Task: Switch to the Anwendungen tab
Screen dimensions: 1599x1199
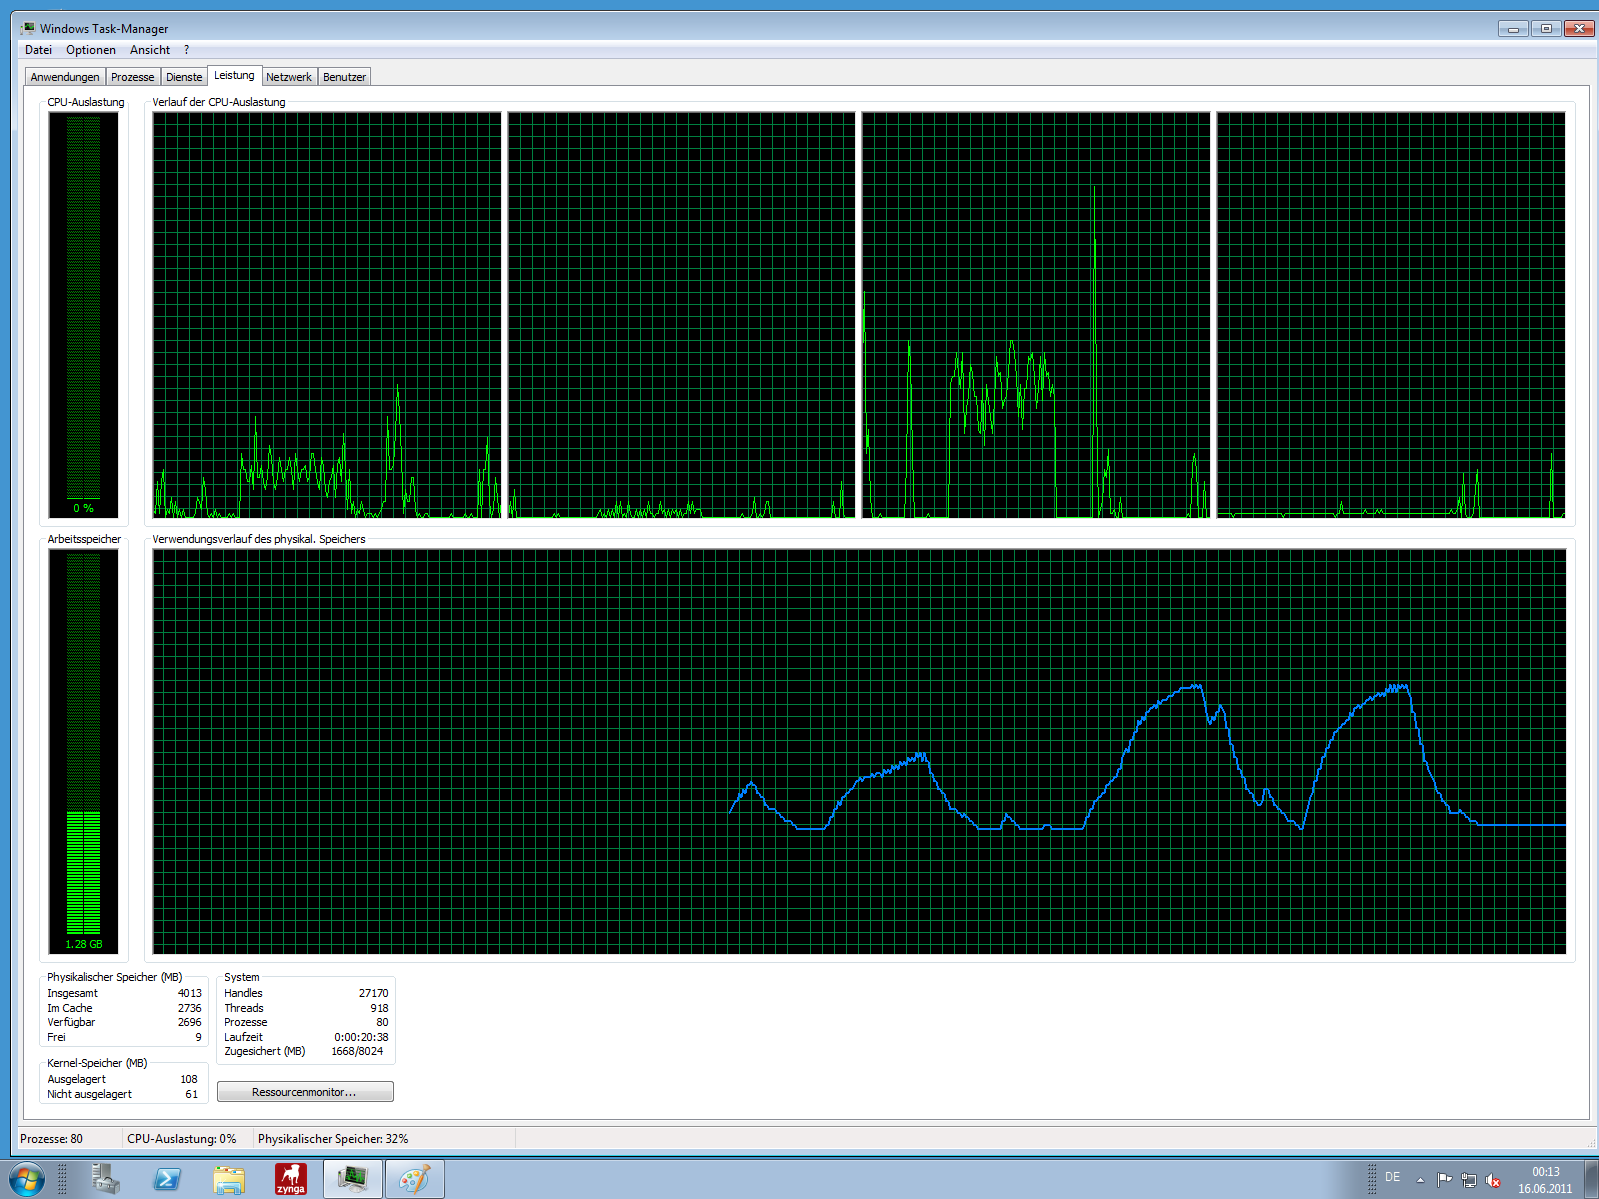Action: 65,77
